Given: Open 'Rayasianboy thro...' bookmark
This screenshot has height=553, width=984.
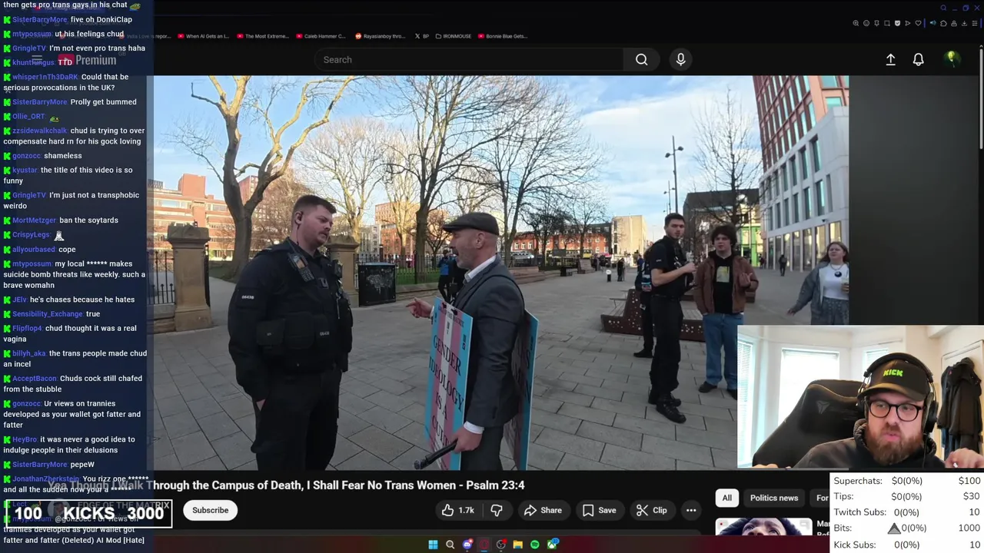Looking at the screenshot, I should click(x=381, y=36).
